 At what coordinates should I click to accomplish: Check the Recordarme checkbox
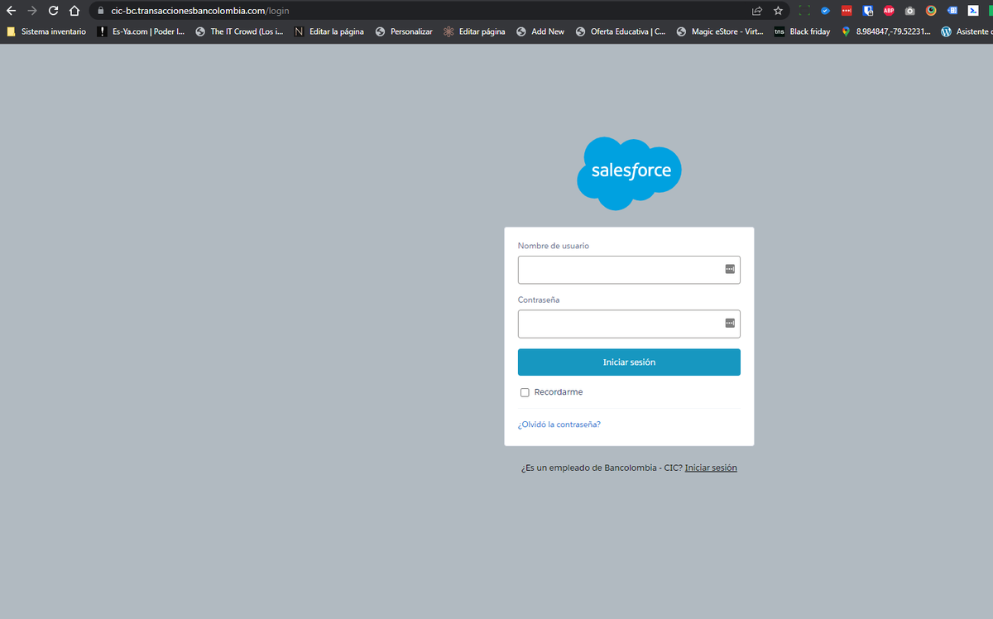tap(525, 392)
